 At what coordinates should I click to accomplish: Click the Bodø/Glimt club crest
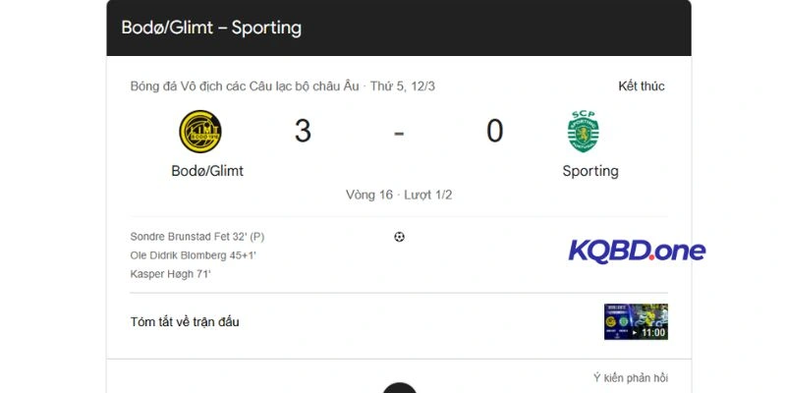click(200, 132)
